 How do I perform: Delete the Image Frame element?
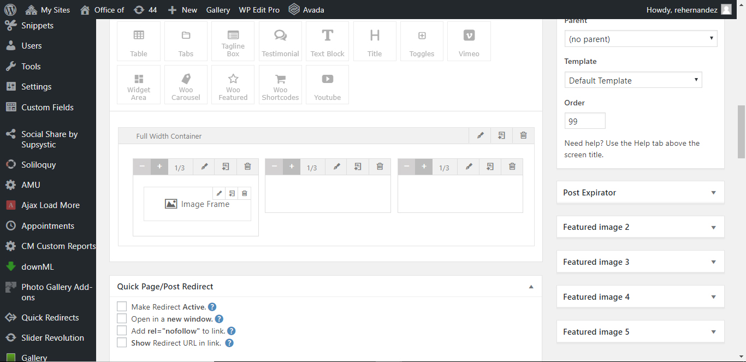pos(245,193)
